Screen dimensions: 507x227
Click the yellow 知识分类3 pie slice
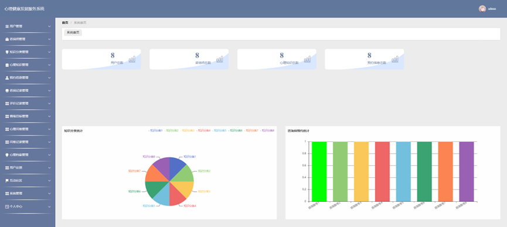tap(185, 188)
